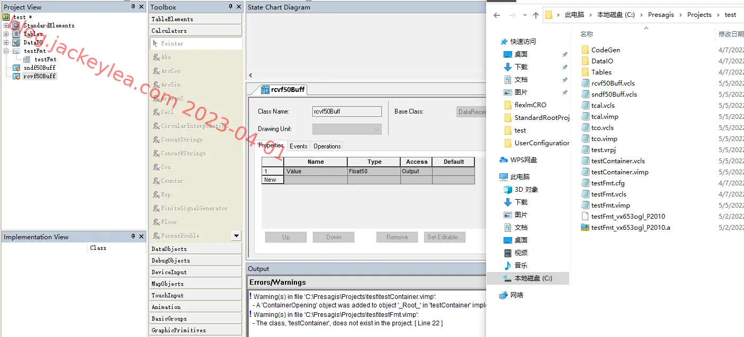Collapse the testFmt tree node
Viewport: 744px width, 337px height.
[x=6, y=51]
